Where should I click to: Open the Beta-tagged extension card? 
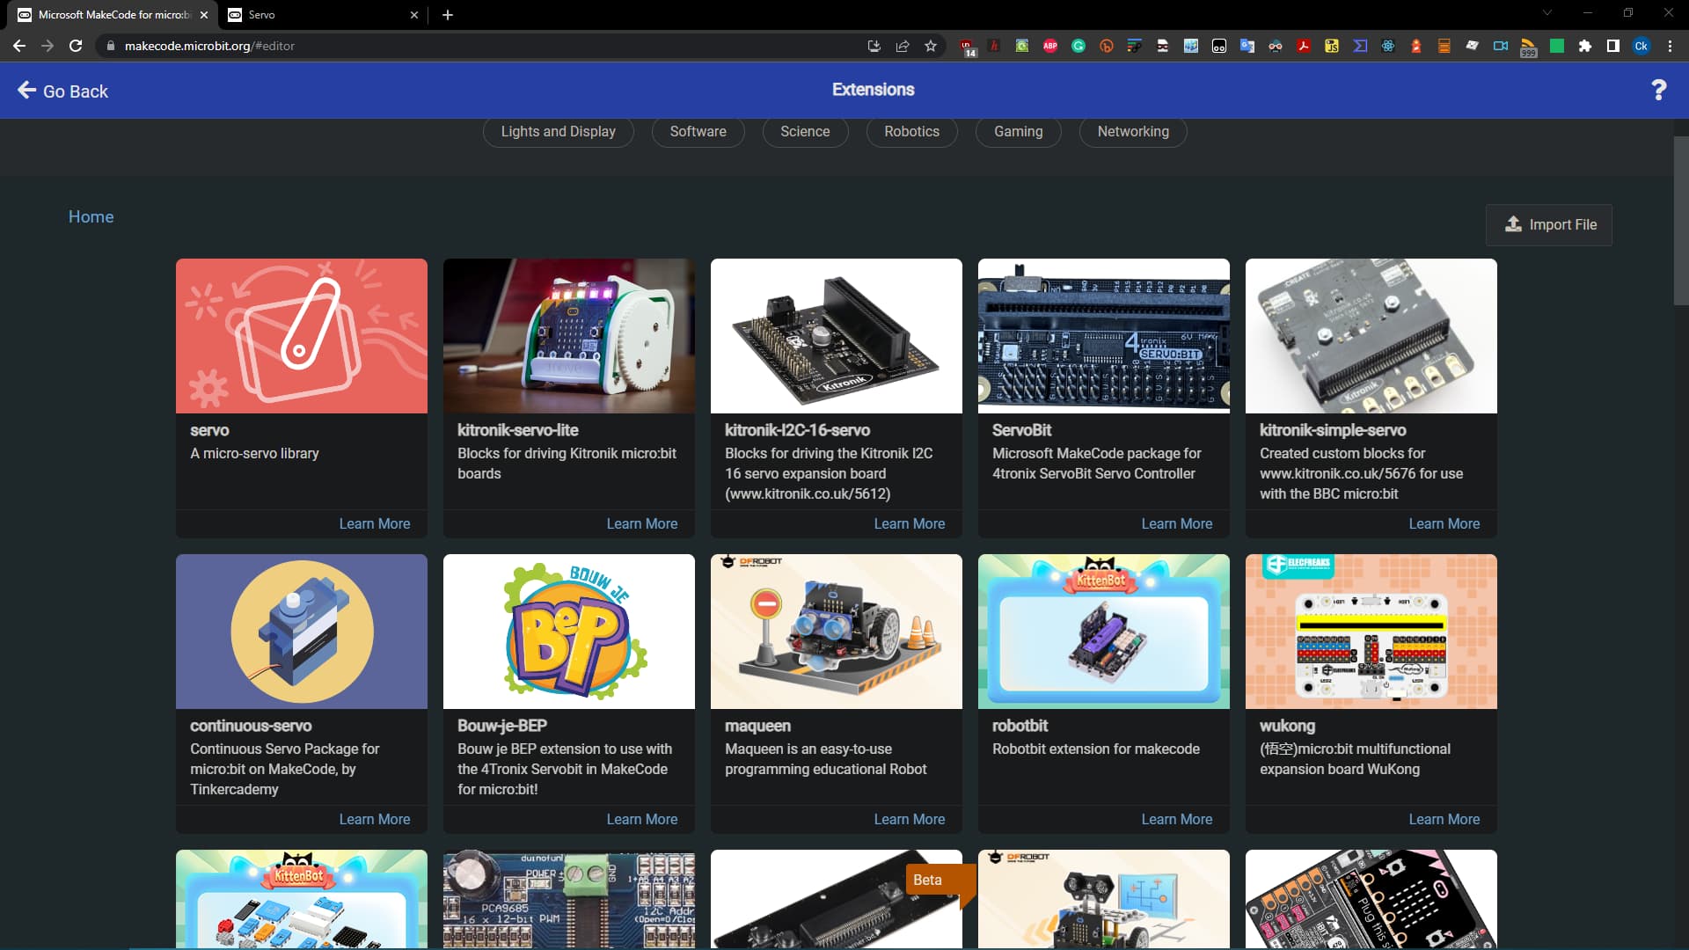[x=837, y=899]
